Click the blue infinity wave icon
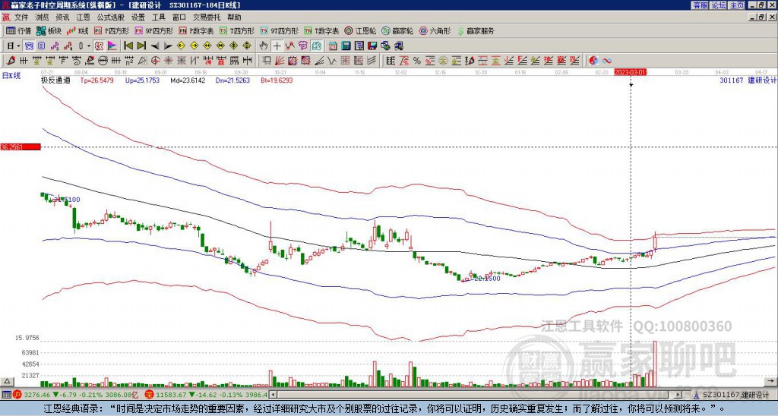 606,61
